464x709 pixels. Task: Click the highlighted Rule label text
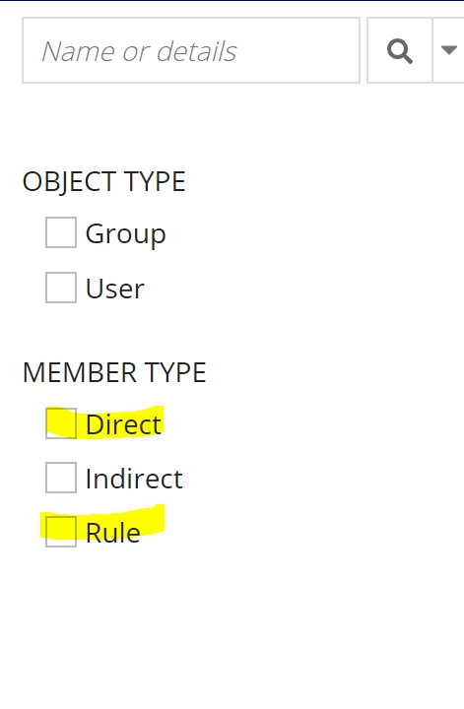pos(113,533)
